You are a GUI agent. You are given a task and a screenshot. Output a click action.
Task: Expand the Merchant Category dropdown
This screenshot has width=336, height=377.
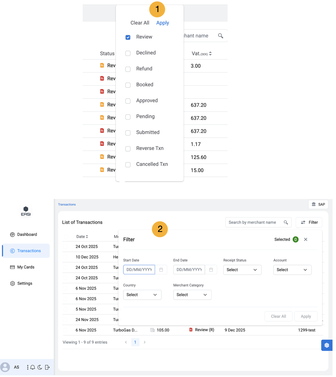click(x=192, y=295)
